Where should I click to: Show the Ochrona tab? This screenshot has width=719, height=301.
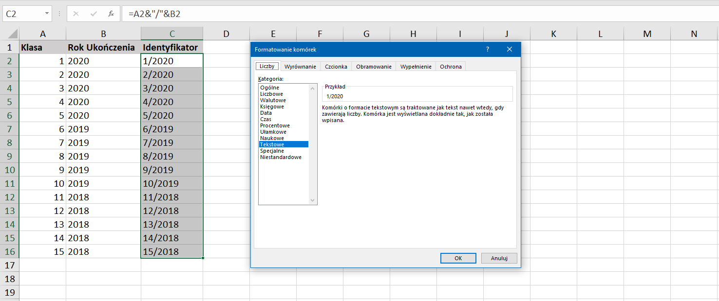pyautogui.click(x=451, y=67)
